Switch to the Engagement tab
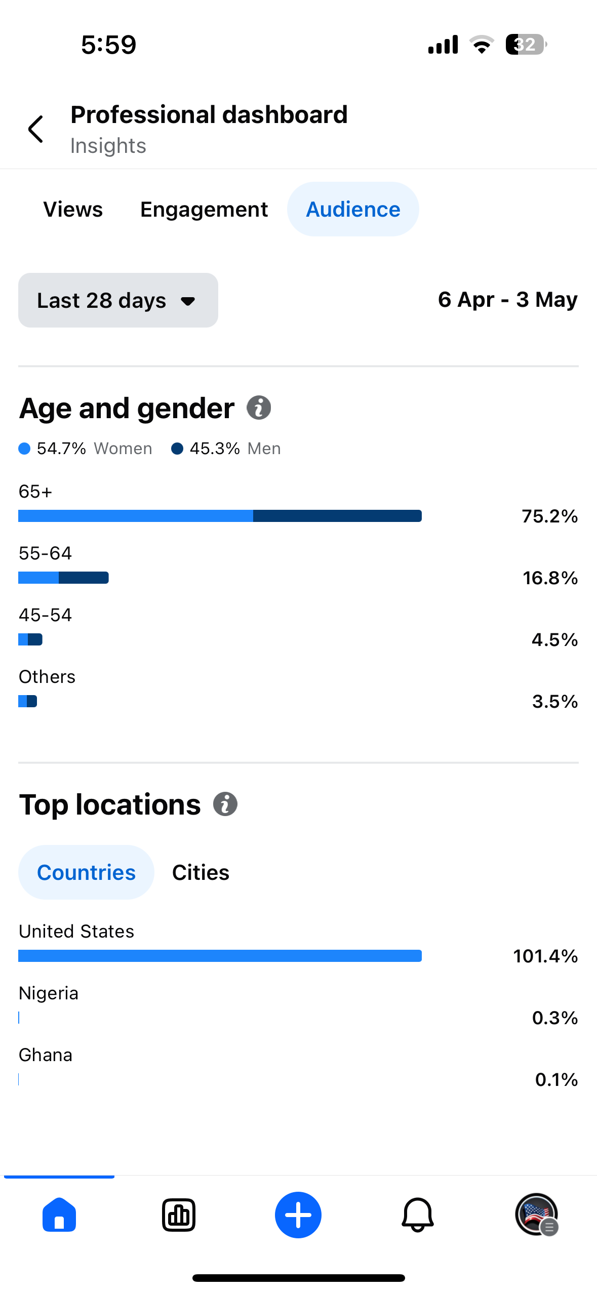The height and width of the screenshot is (1294, 597). [204, 209]
